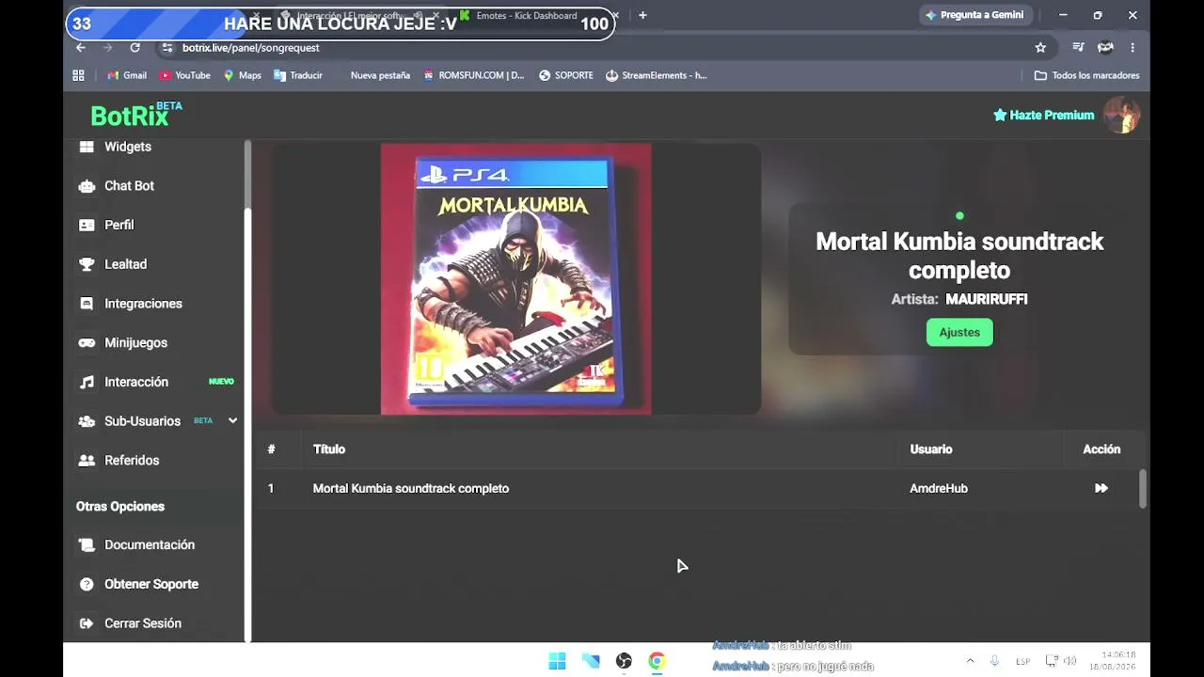Click the Integraciones icon in sidebar
Image resolution: width=1204 pixels, height=677 pixels.
[87, 304]
